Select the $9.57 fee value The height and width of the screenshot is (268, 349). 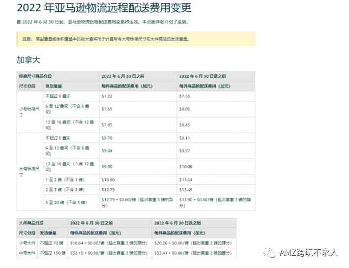click(184, 151)
